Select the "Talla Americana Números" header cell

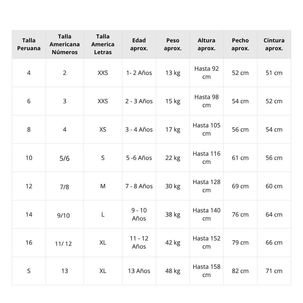pyautogui.click(x=65, y=44)
